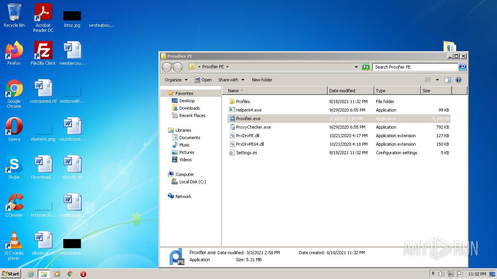
Task: Click taskbar Opera icon
Action: [x=83, y=274]
